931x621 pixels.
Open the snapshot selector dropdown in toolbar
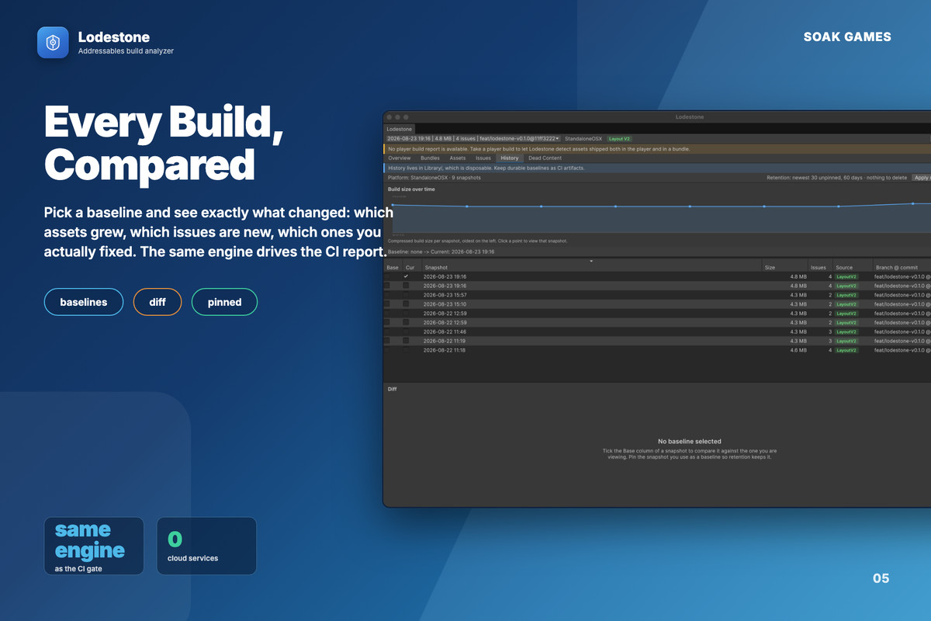click(x=473, y=138)
